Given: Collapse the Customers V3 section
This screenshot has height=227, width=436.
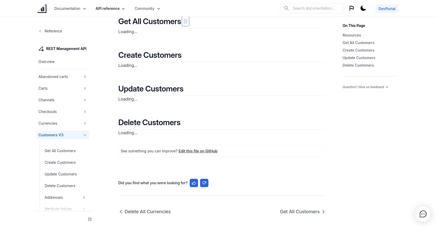Looking at the screenshot, I should pyautogui.click(x=85, y=135).
